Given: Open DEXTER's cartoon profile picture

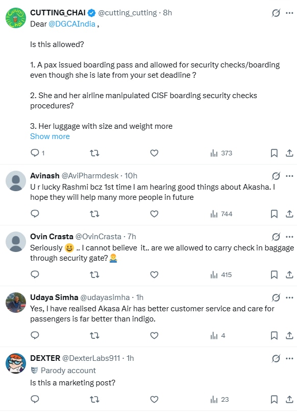Looking at the screenshot, I should pos(16,363).
